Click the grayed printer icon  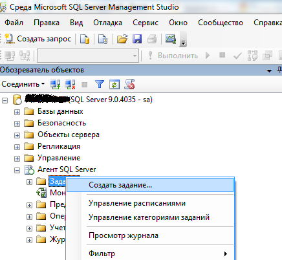tap(152, 39)
